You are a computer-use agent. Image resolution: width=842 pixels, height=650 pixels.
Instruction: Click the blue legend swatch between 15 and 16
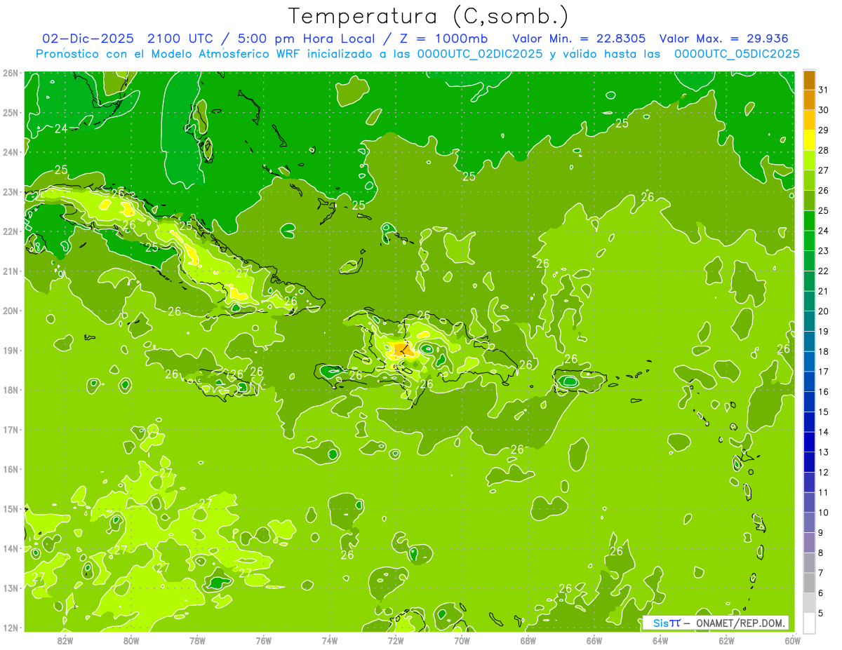click(x=810, y=402)
